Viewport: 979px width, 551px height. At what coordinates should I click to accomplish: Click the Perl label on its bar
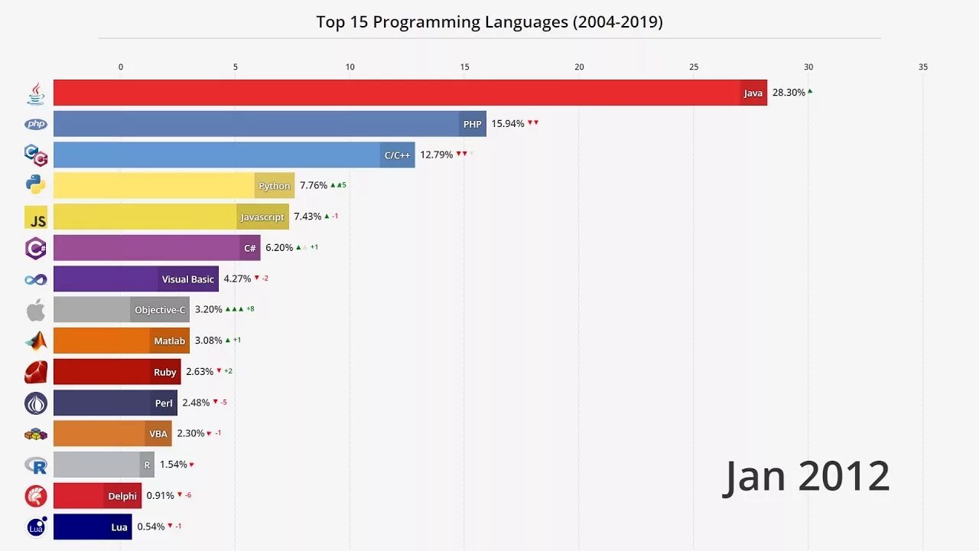164,403
